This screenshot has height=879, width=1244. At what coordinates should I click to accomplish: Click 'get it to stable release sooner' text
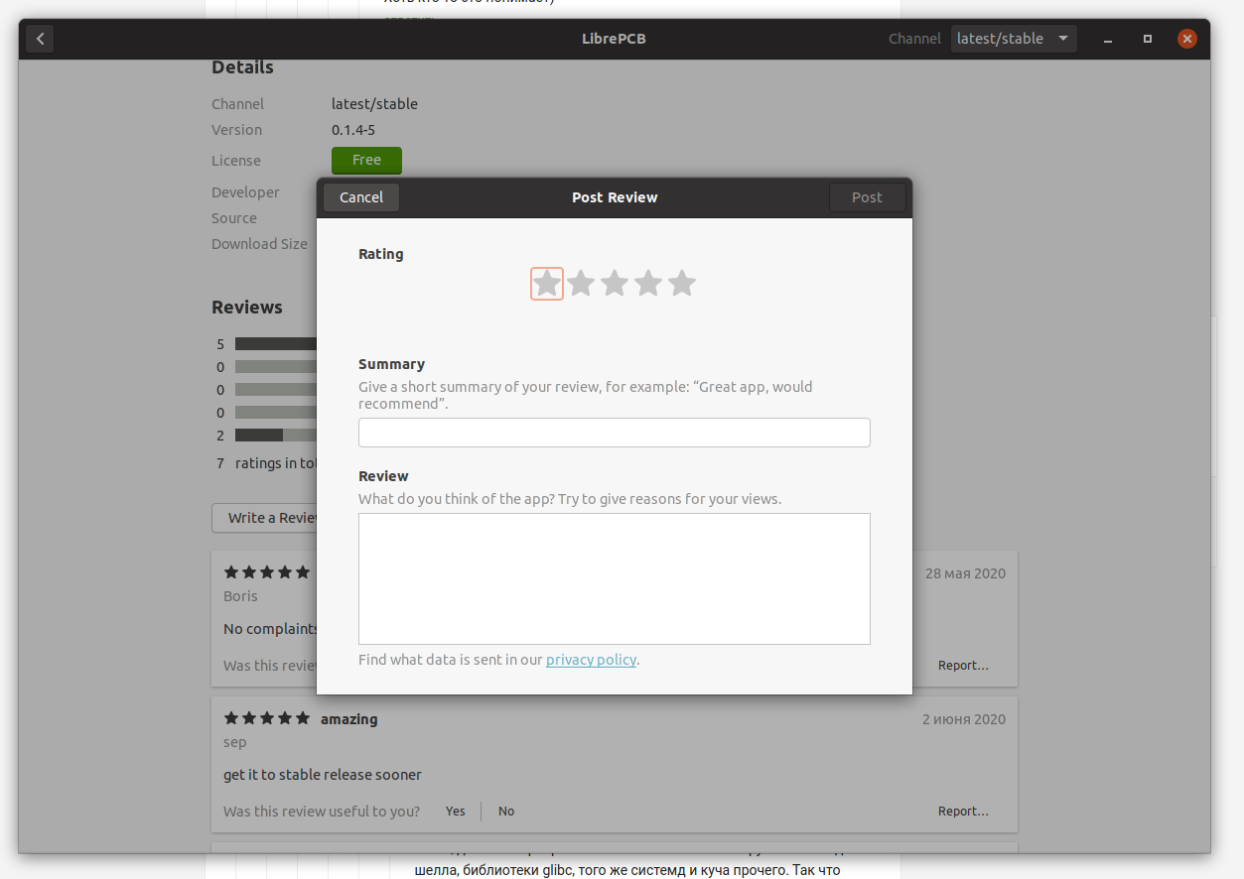(323, 775)
